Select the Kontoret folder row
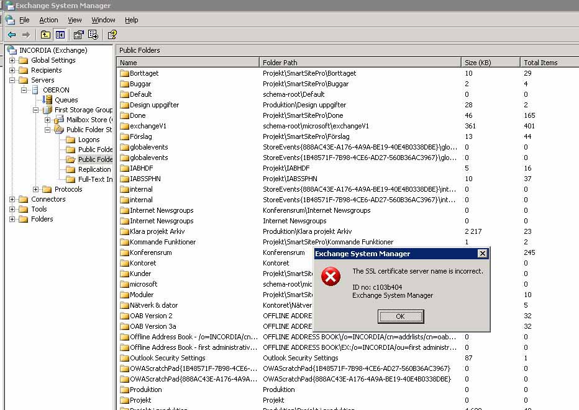The width and height of the screenshot is (579, 410). pos(143,263)
